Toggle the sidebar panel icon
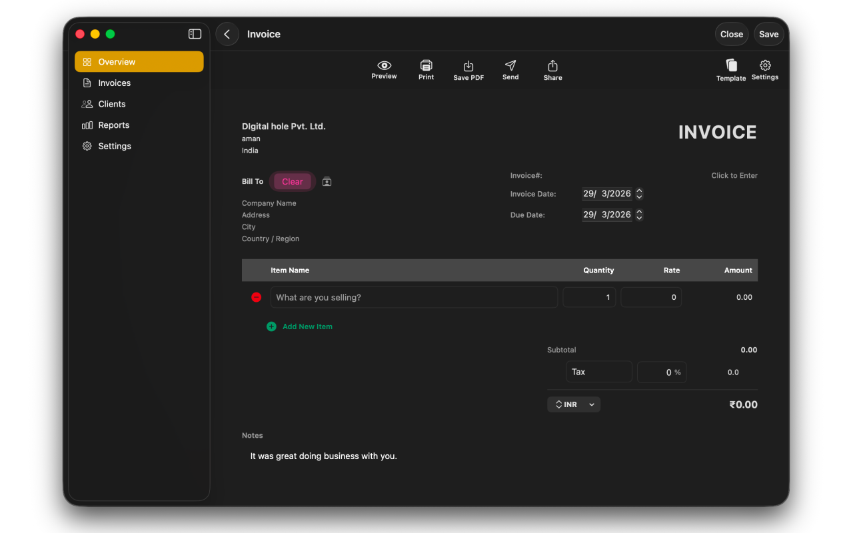 point(195,34)
